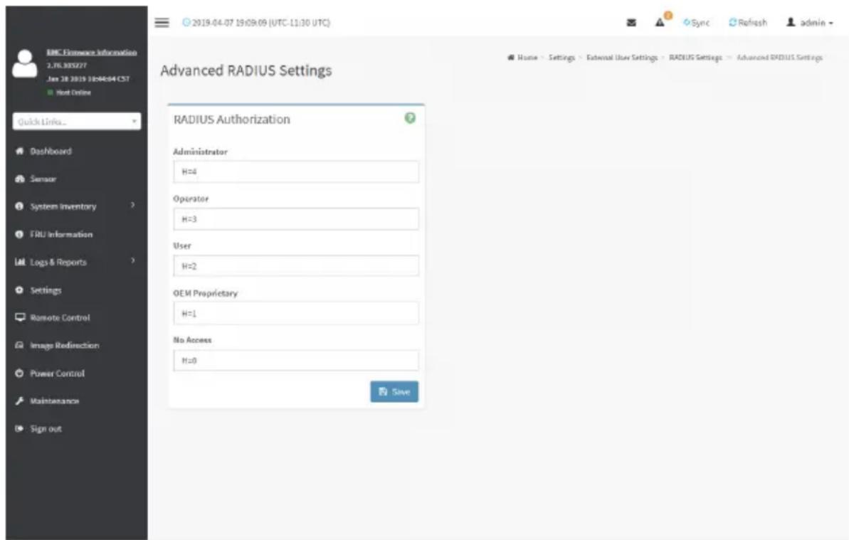The width and height of the screenshot is (849, 540).
Task: Click the date and time display in header
Action: pyautogui.click(x=256, y=23)
